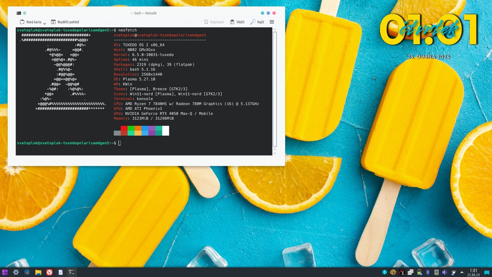Click the 'GPU: NVIDIA GeForce RTX 4050' line

pos(163,114)
